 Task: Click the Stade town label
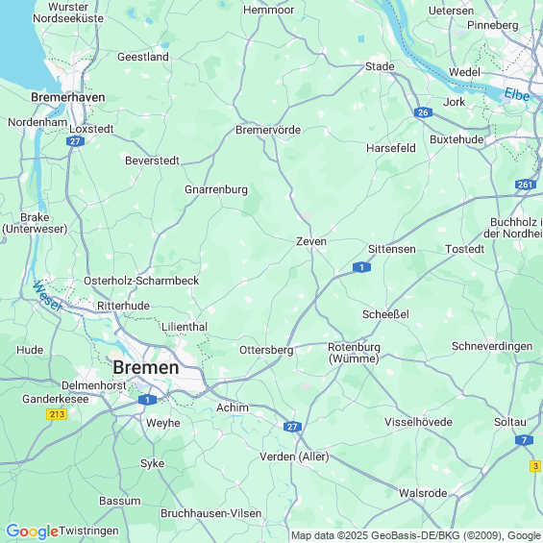pos(380,66)
